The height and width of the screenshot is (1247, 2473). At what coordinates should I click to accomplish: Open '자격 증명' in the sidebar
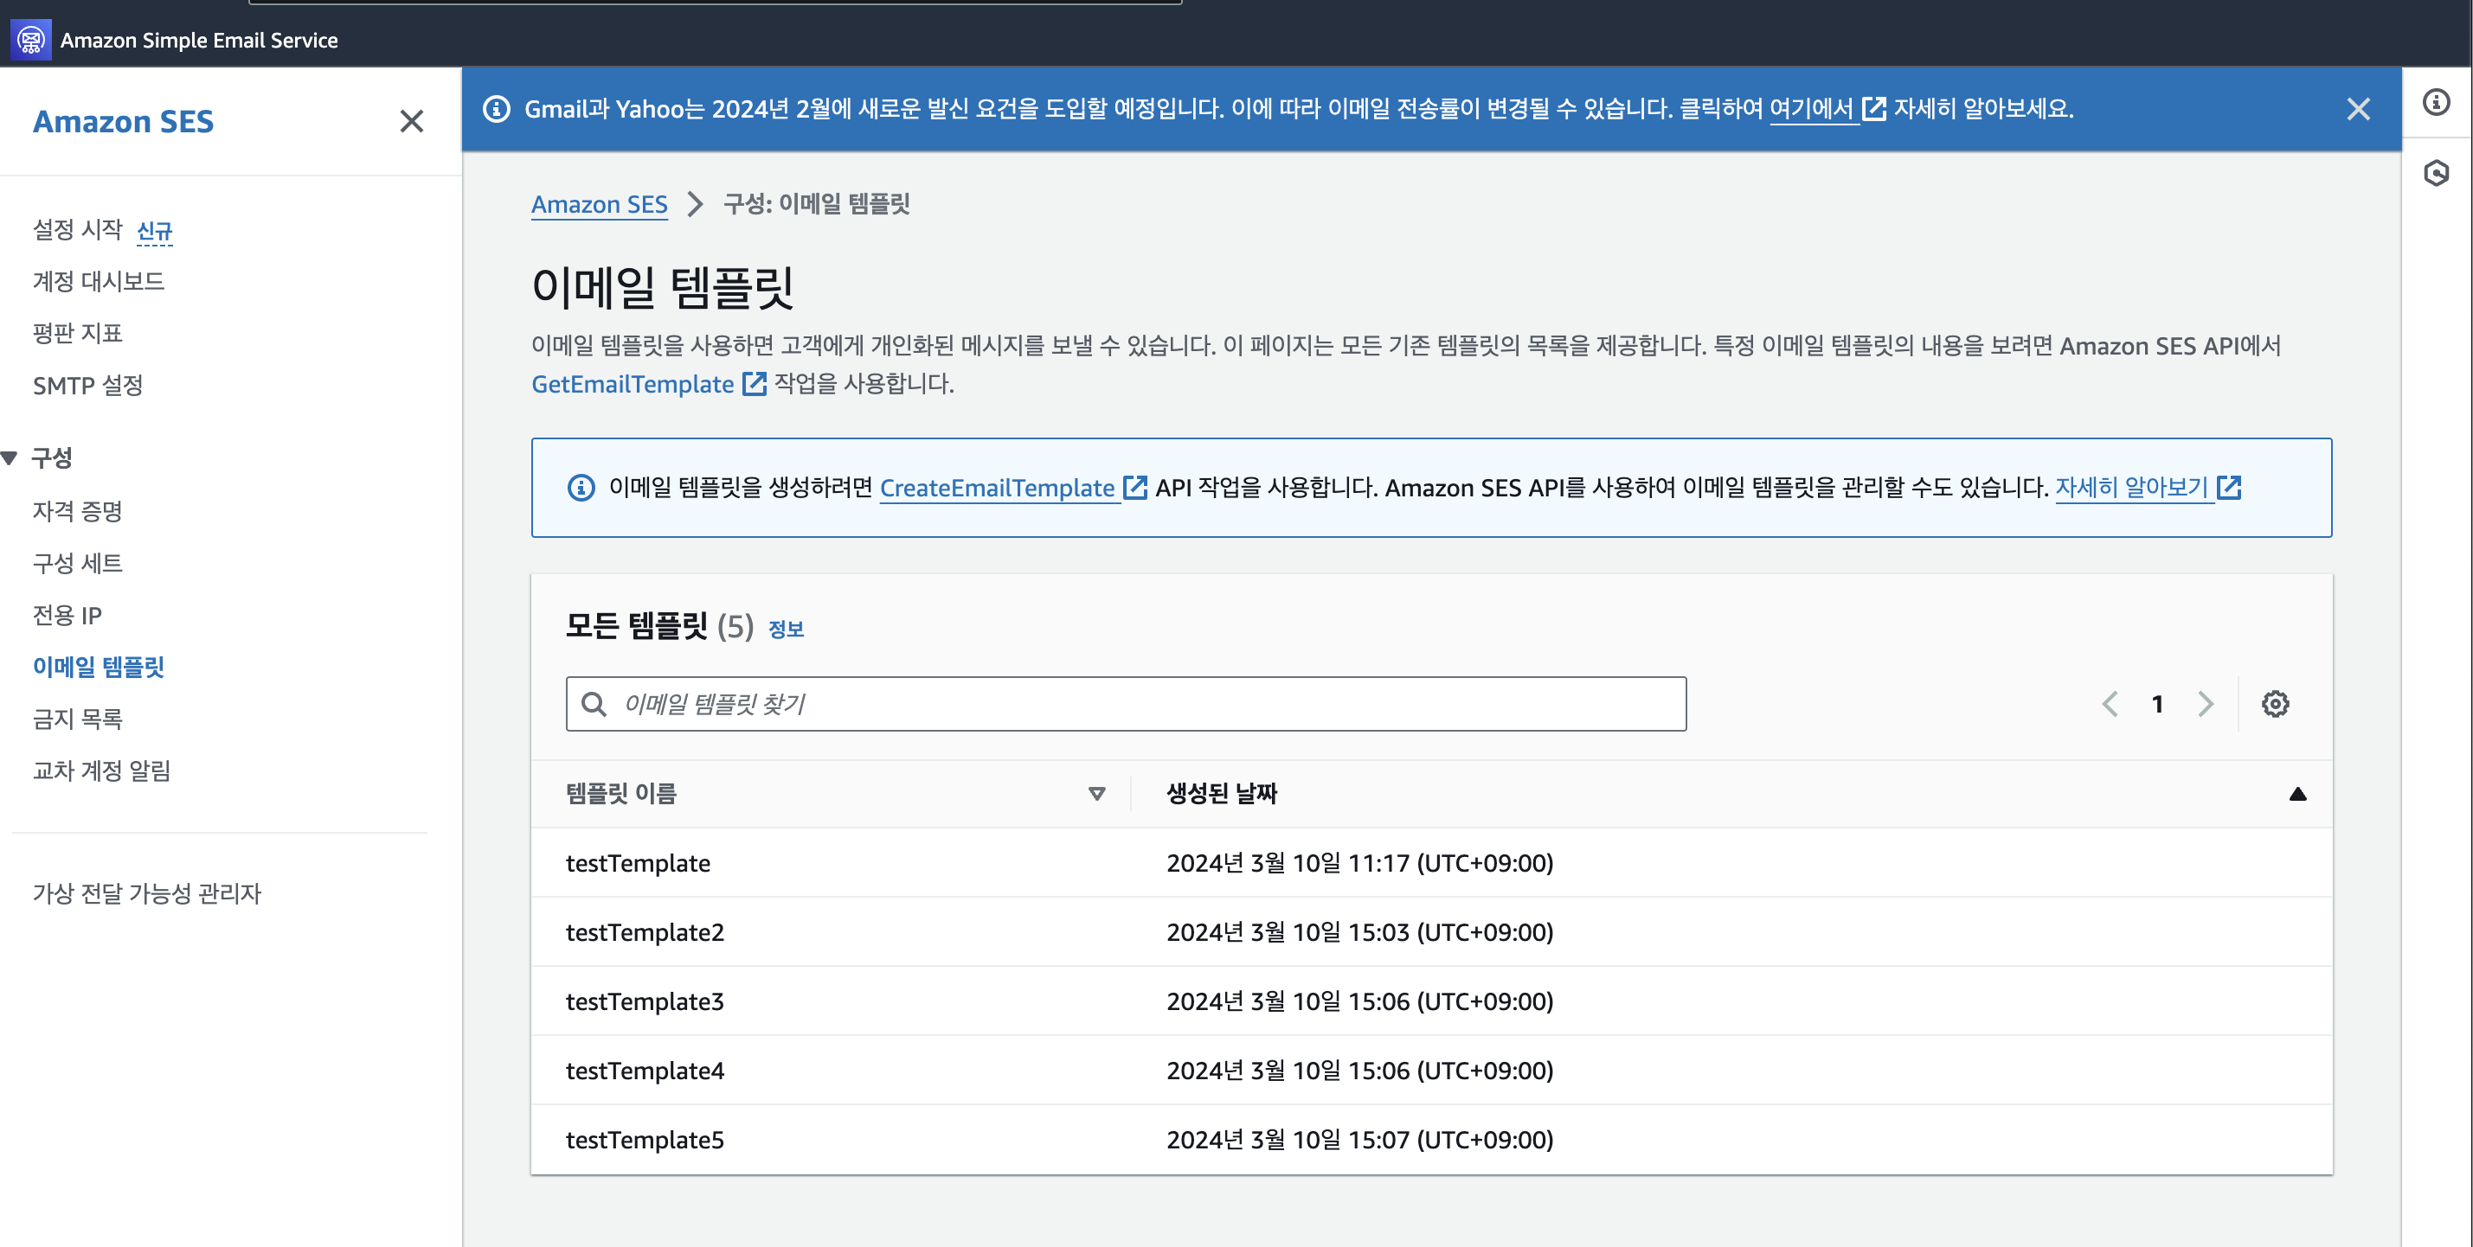pos(78,510)
